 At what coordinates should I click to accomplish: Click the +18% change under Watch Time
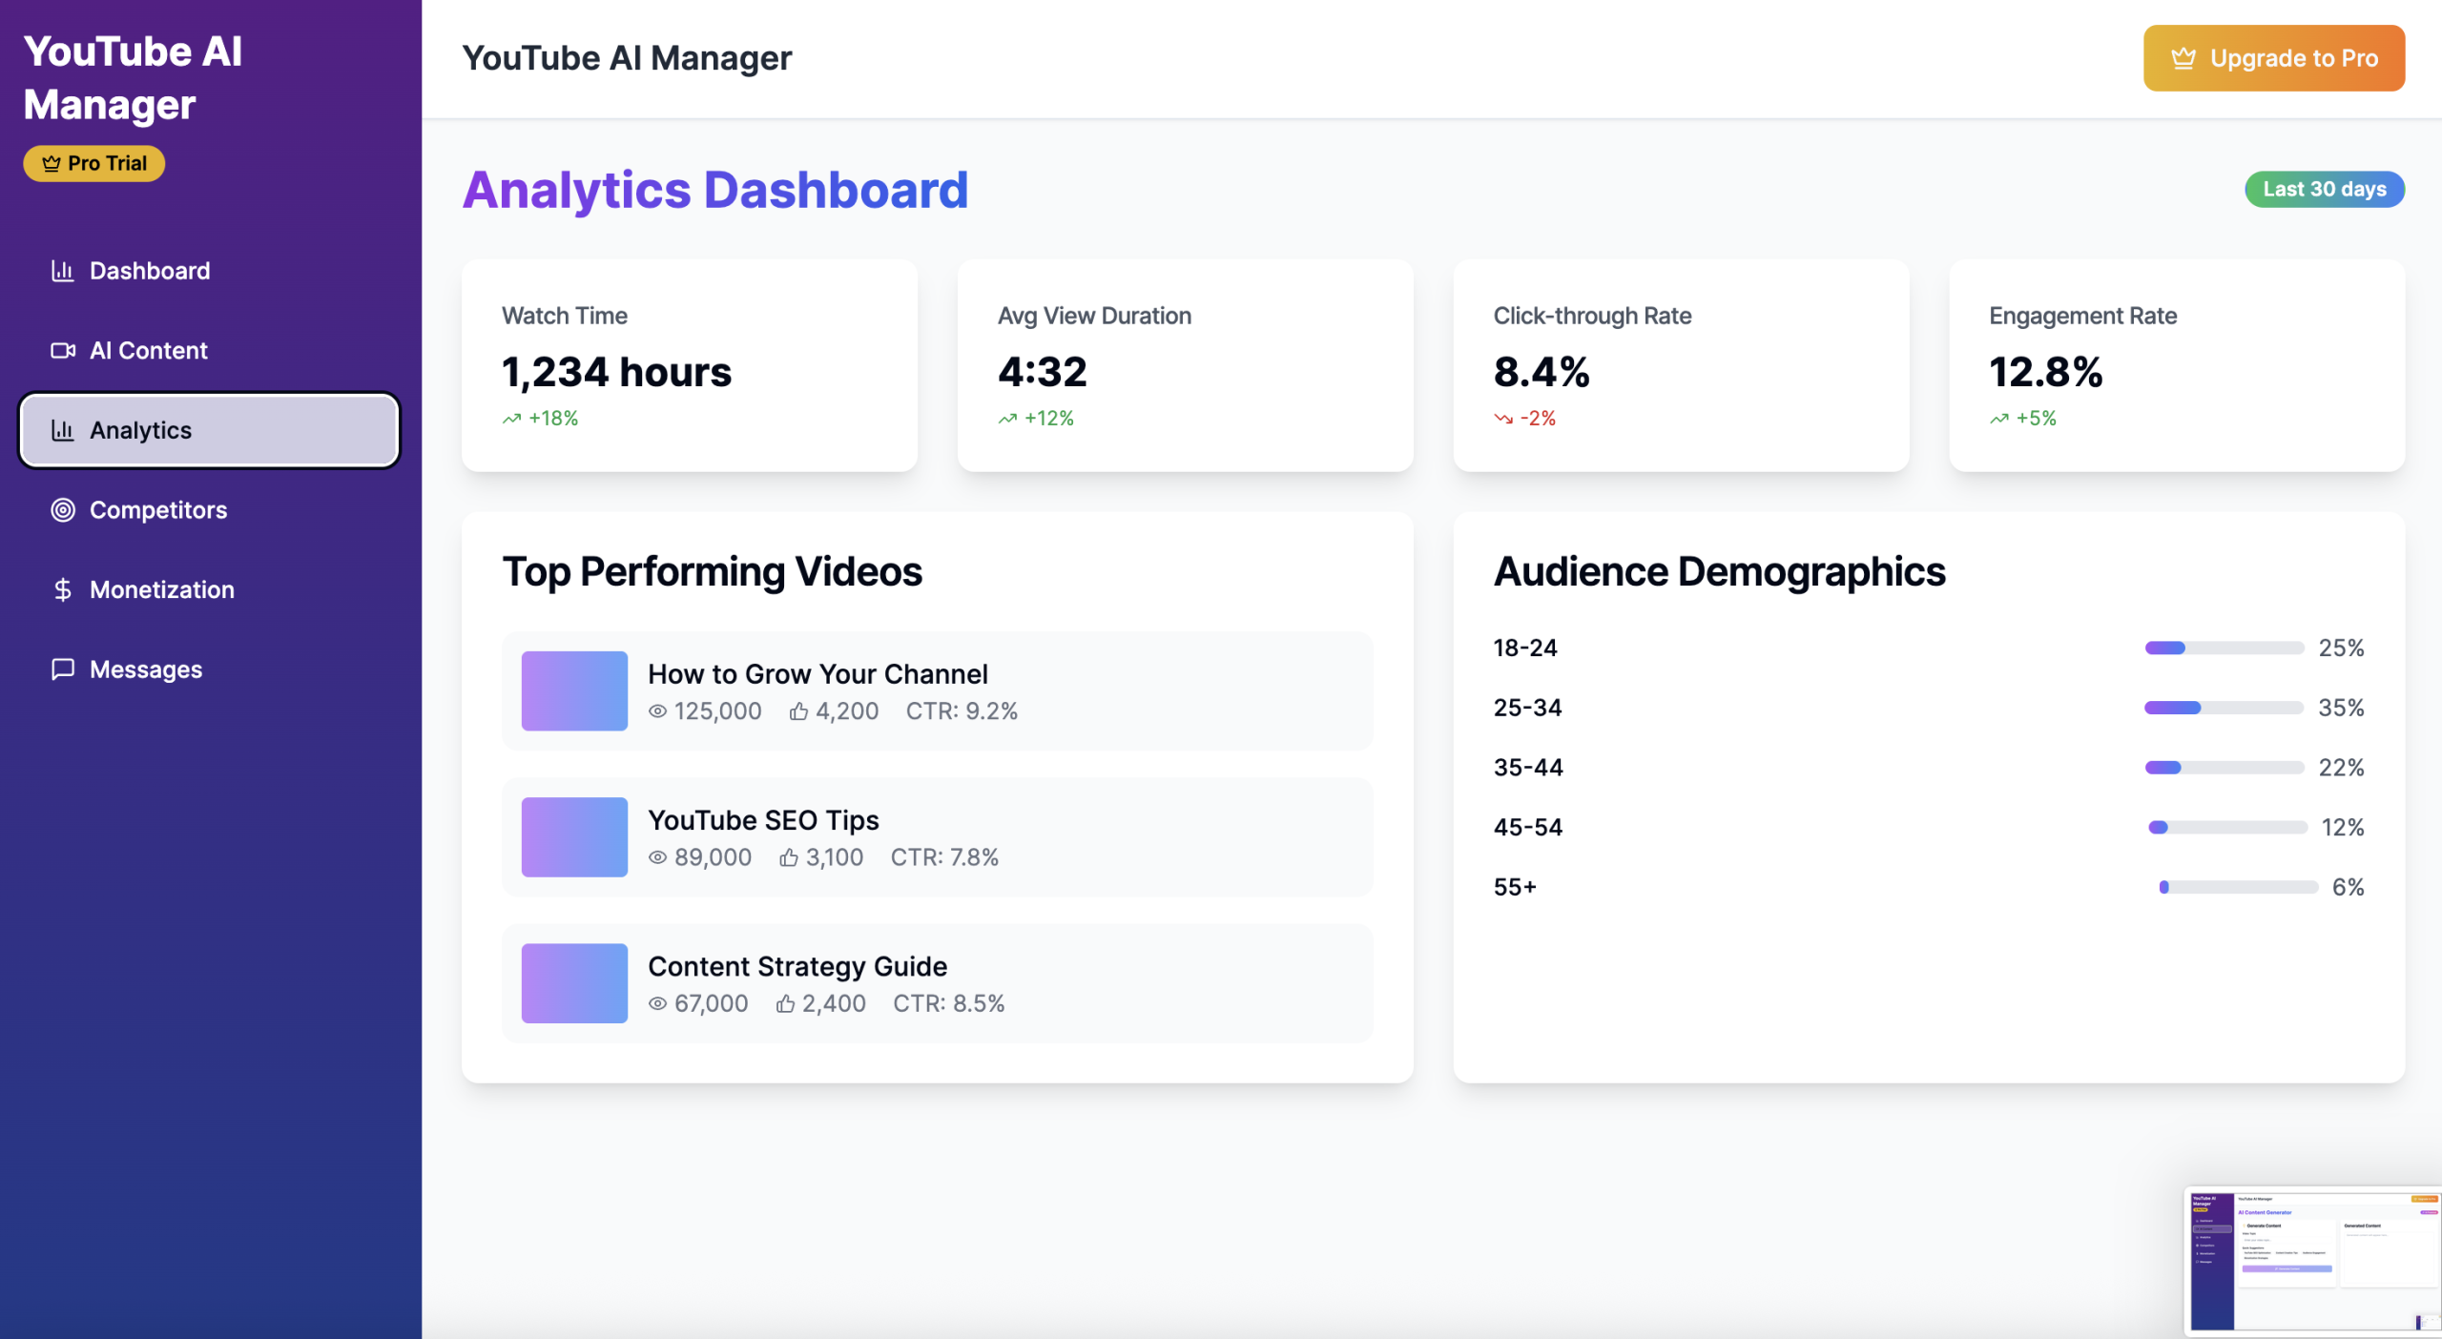[553, 419]
